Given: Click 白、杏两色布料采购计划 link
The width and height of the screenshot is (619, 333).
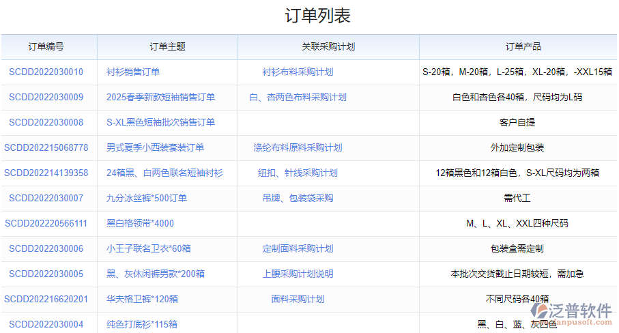Looking at the screenshot, I should (298, 97).
